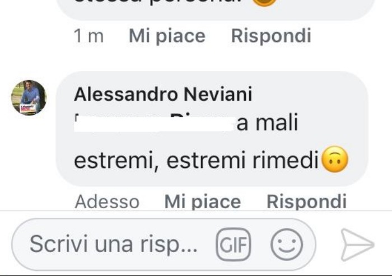
Task: Tap the partially visible top comment bubble
Action: point(215,9)
